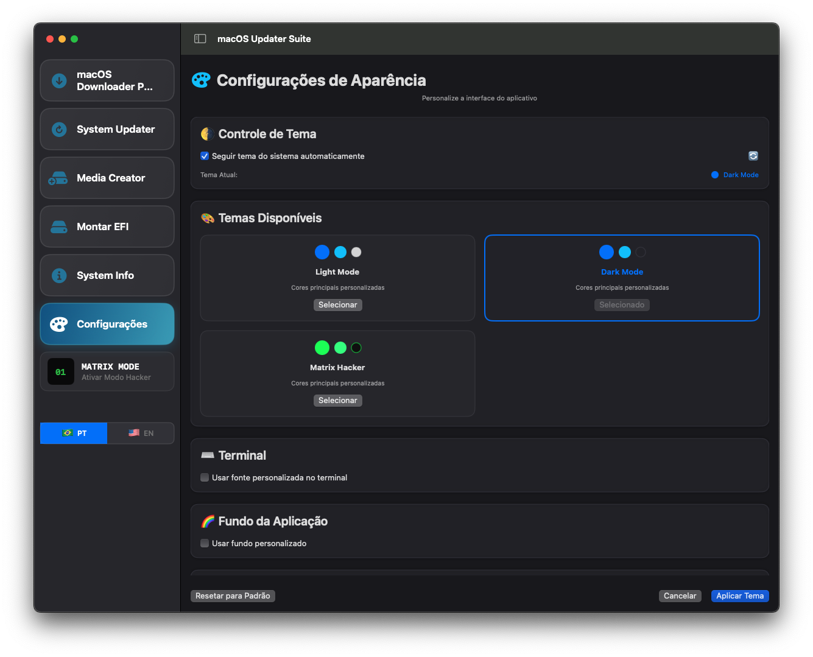813x657 pixels.
Task: Open System Info via its info icon
Action: [x=58, y=275]
